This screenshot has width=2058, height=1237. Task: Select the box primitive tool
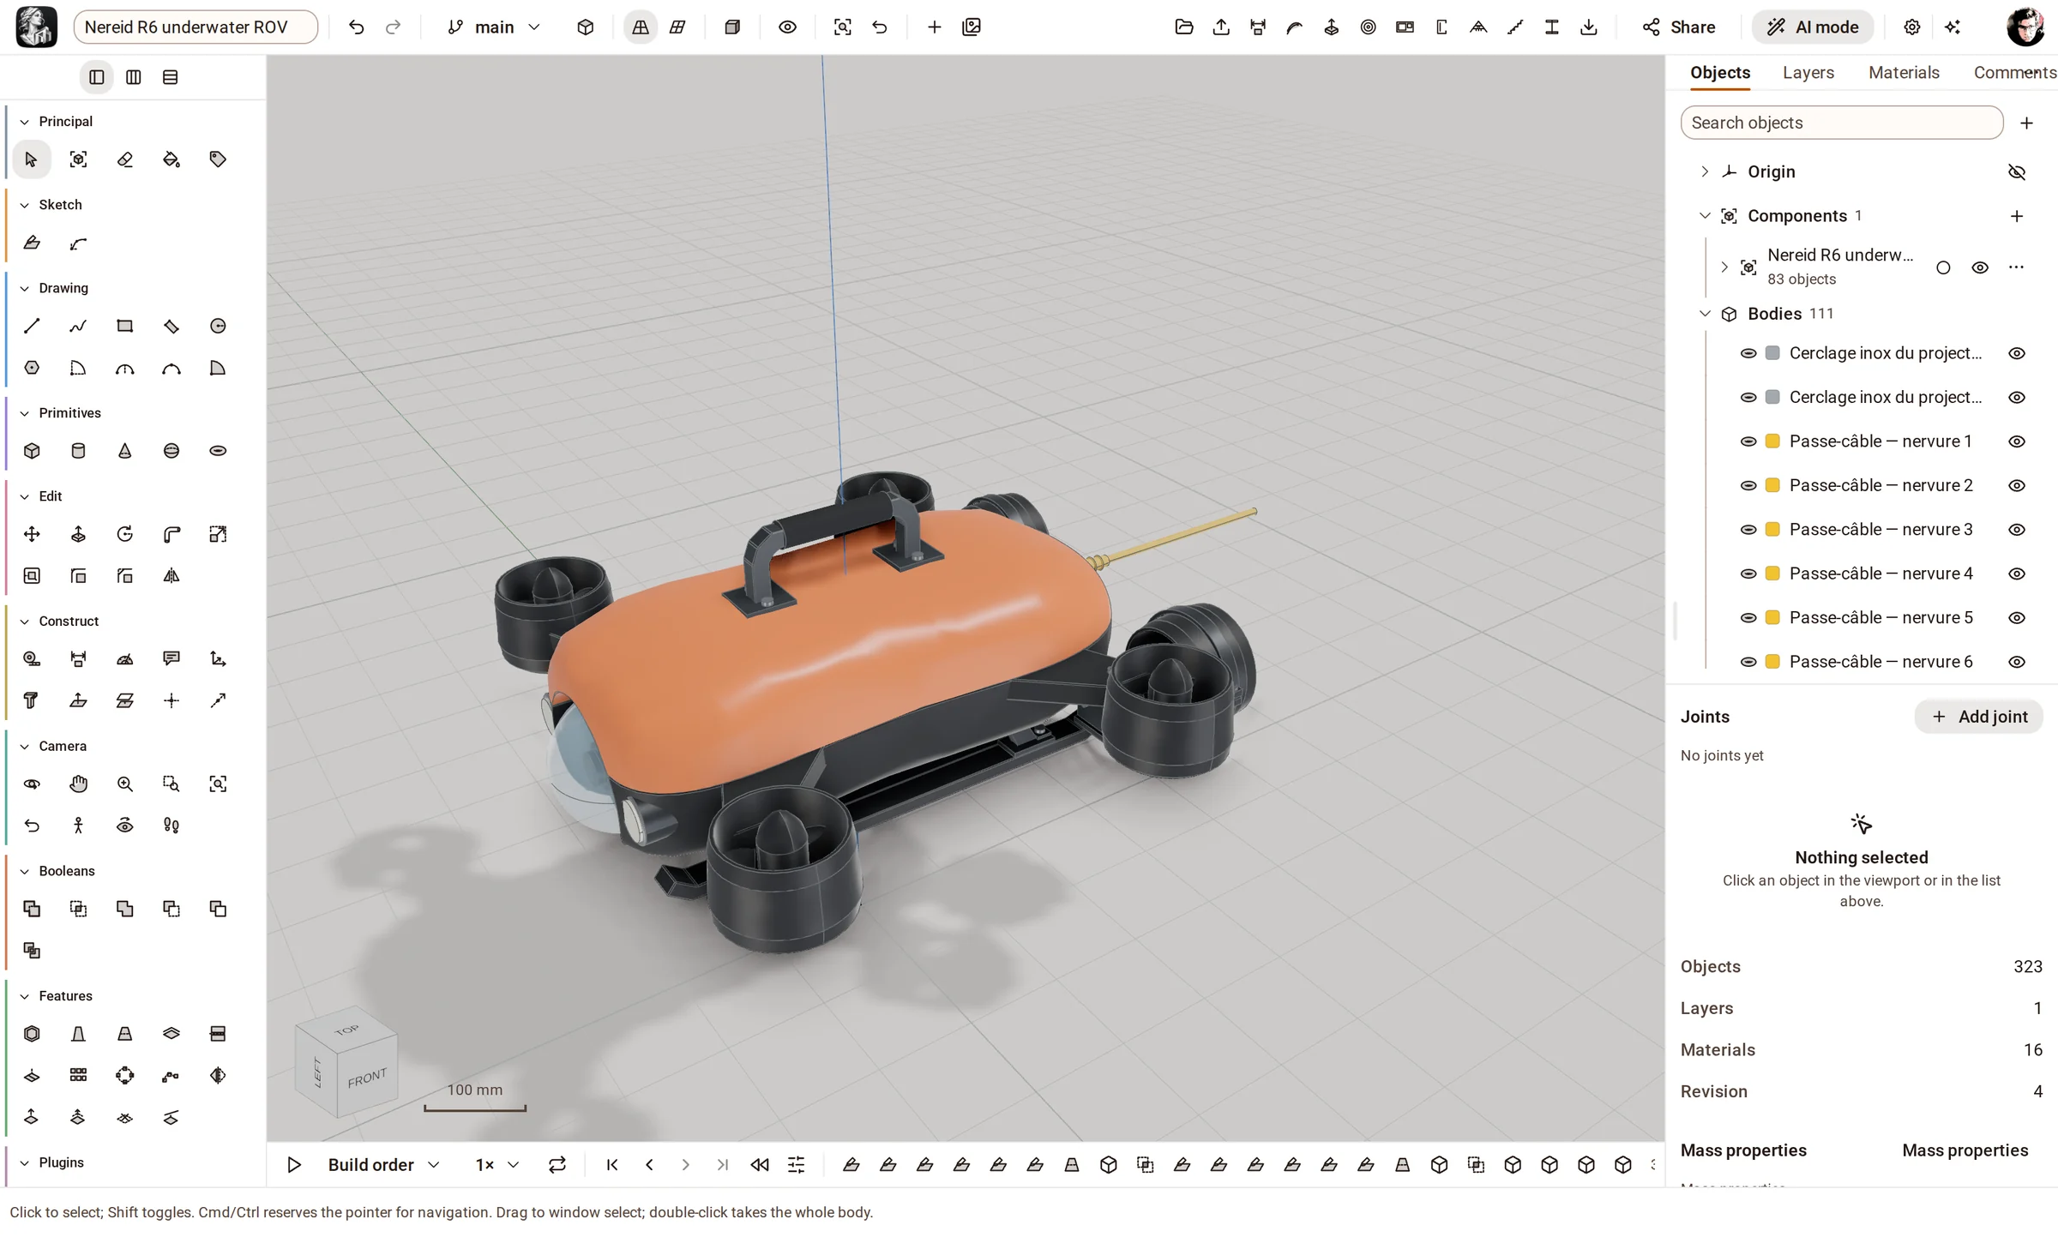32,451
